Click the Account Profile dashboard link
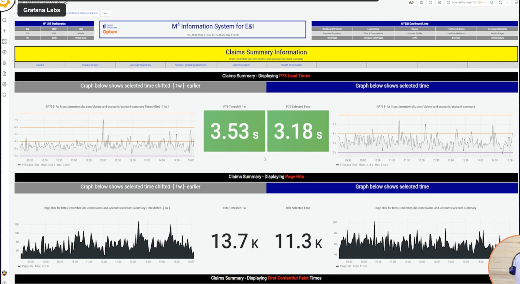The image size is (520, 284). tap(414, 33)
